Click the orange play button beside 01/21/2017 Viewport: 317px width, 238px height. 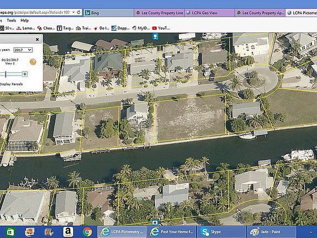click(33, 62)
